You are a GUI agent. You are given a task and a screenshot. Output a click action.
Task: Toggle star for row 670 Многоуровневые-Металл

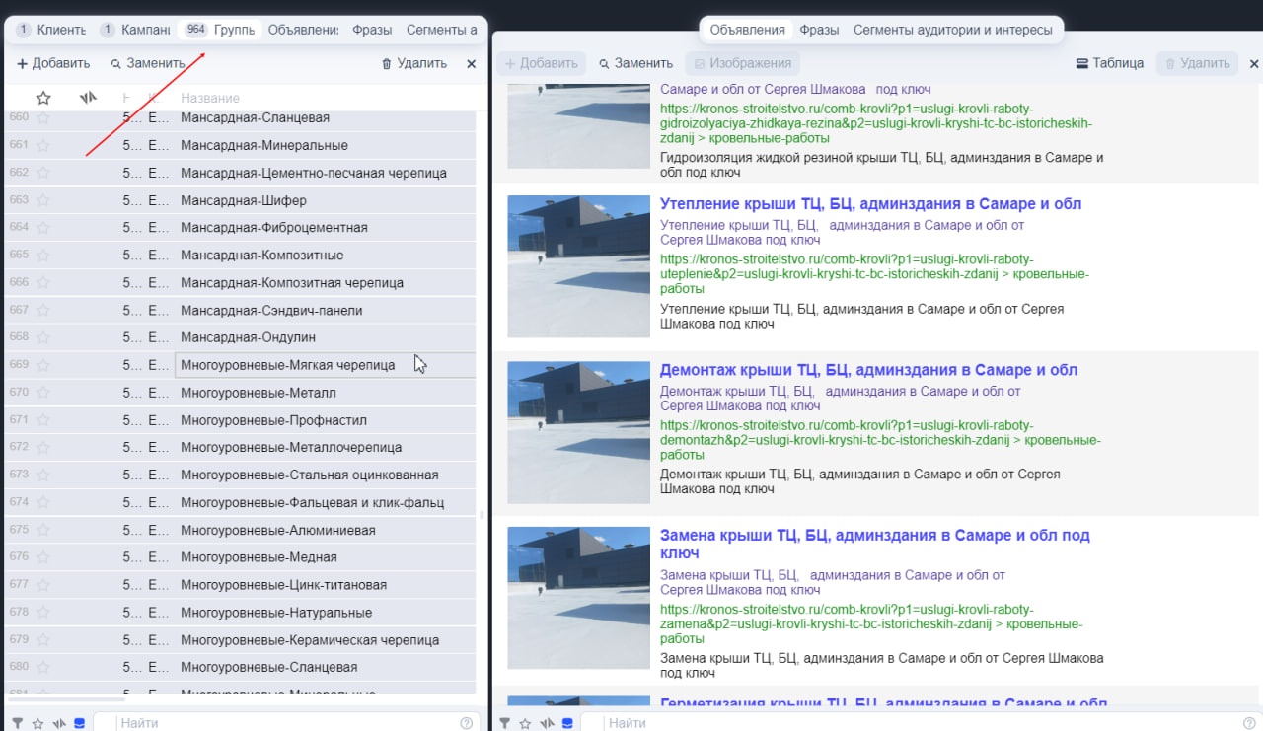(43, 393)
